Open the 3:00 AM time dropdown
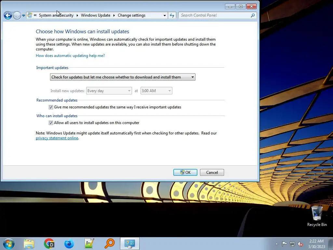 tap(156, 91)
